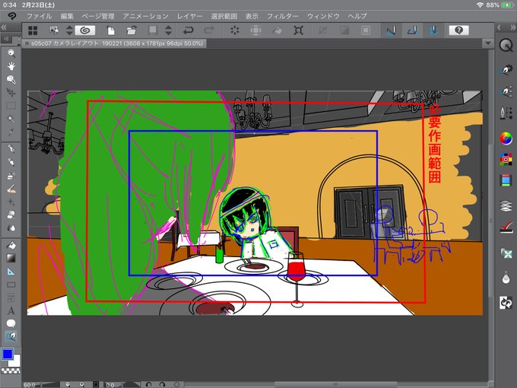Select the Text tool

11,311
